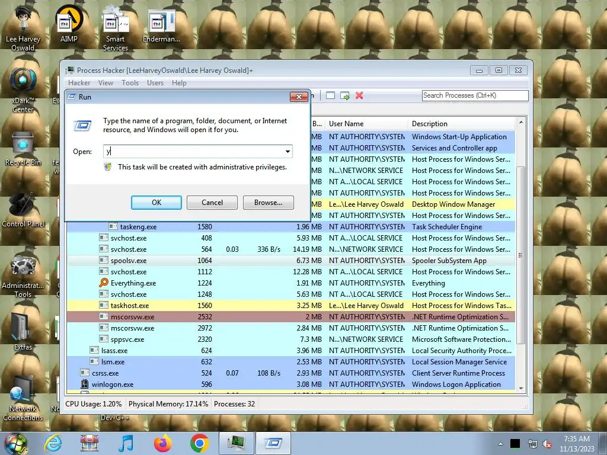Open the Help menu
Viewport: 607px width, 455px height.
tap(179, 83)
